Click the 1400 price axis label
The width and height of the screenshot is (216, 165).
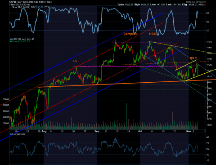click(209, 82)
